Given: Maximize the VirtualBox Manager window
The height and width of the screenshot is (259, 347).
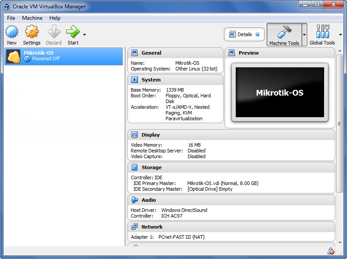Looking at the screenshot, I should coord(317,4).
